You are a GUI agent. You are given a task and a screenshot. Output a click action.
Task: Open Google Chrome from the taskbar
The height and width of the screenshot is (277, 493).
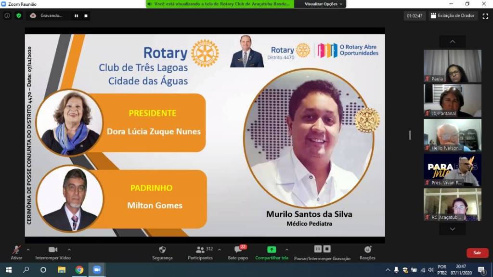pos(79,270)
